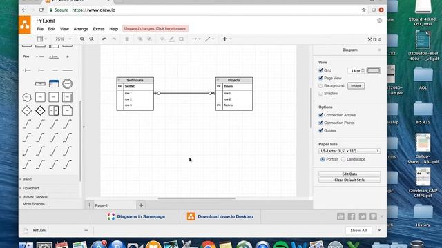
Task: Click the Clear Default Style button
Action: (349, 180)
